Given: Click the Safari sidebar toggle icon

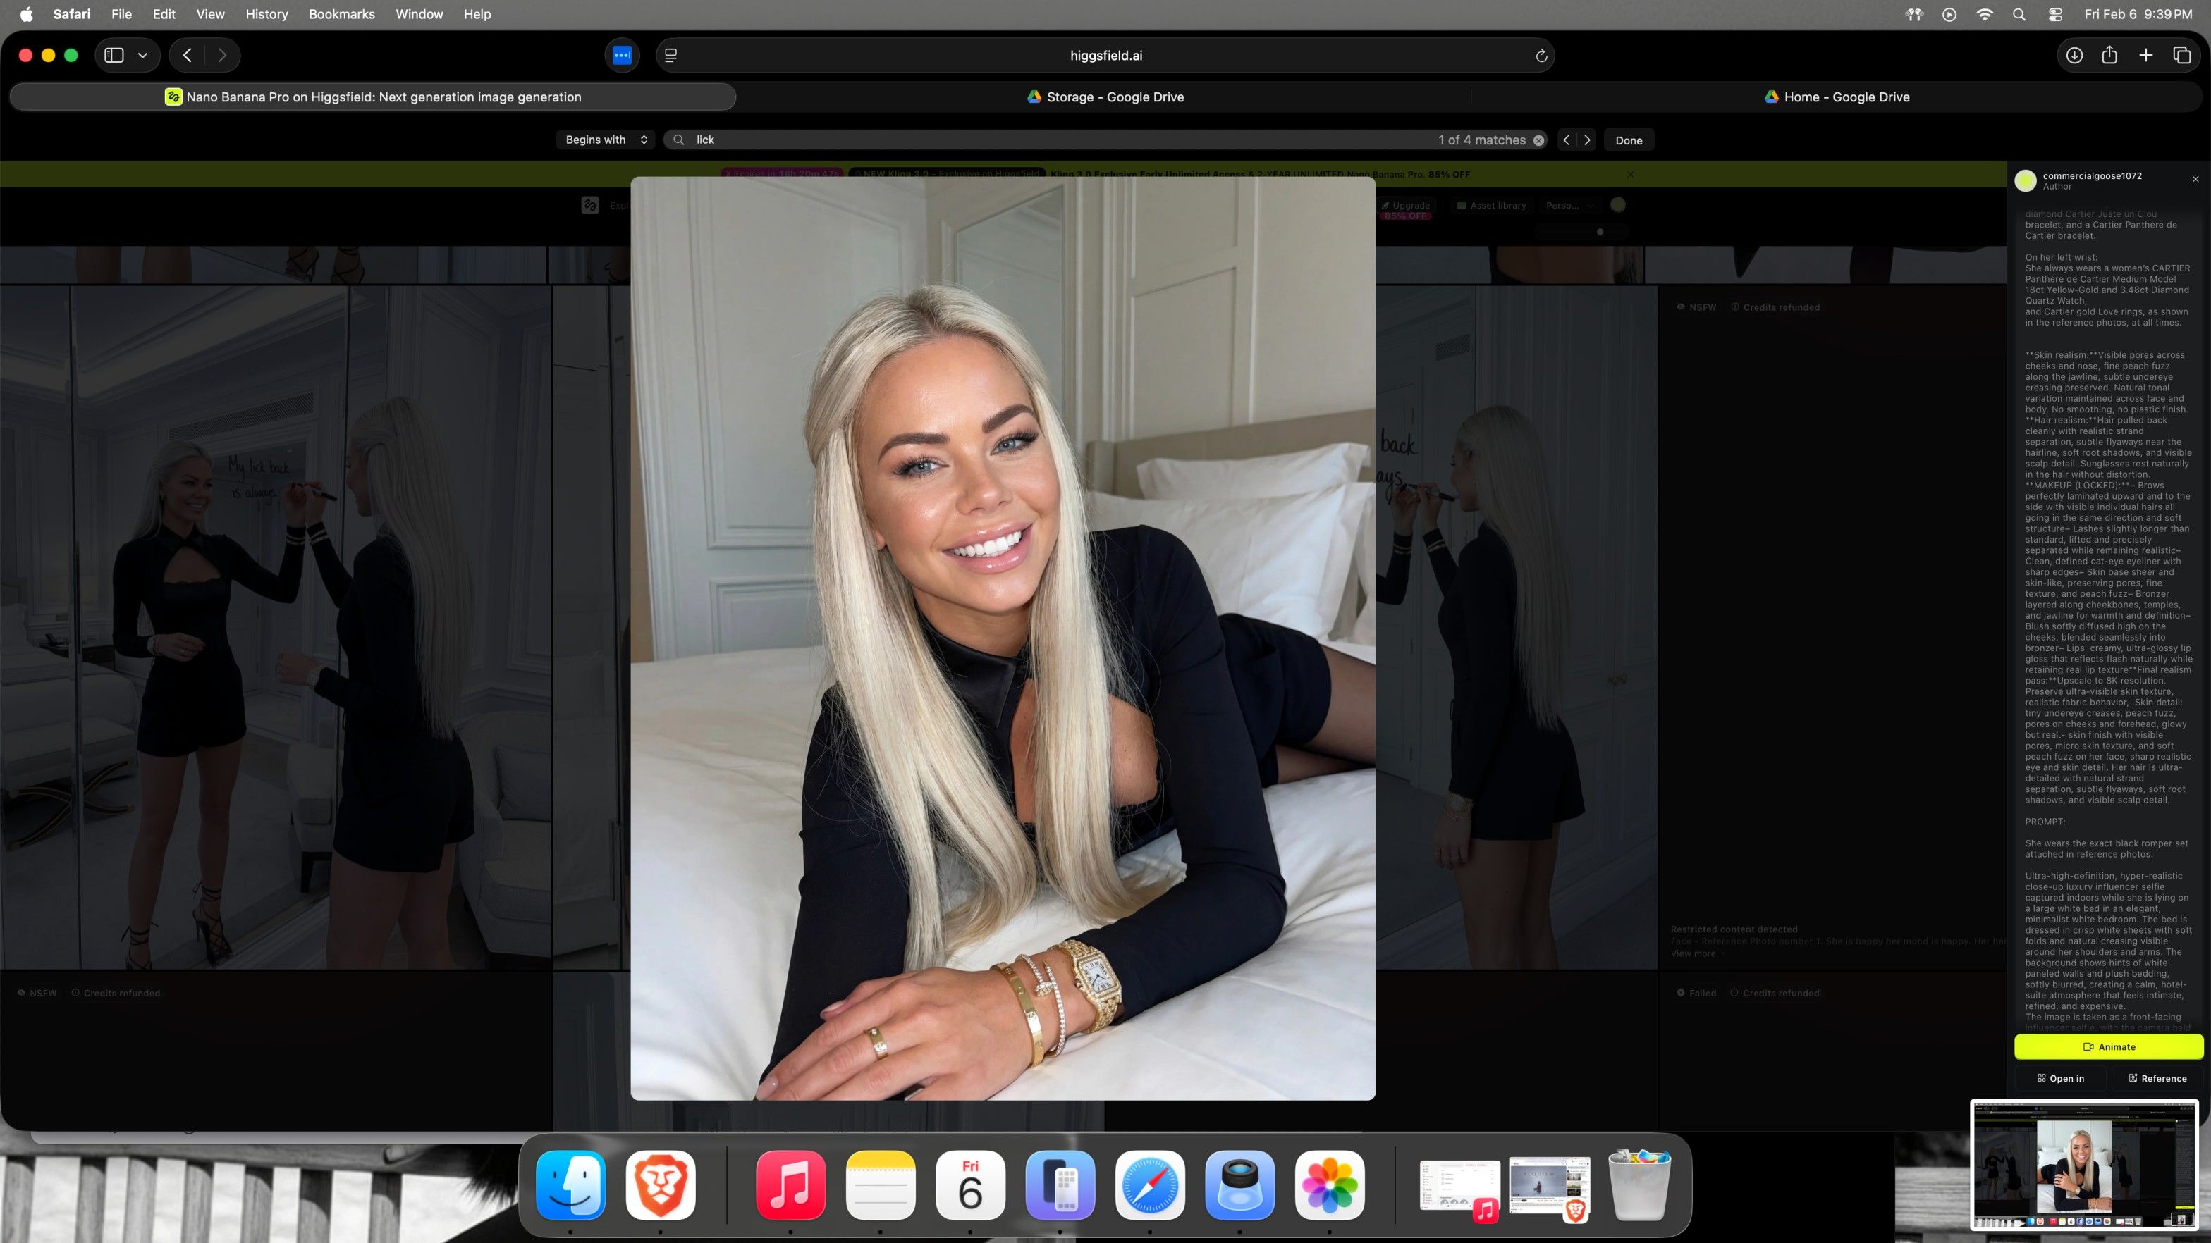Looking at the screenshot, I should (x=114, y=55).
